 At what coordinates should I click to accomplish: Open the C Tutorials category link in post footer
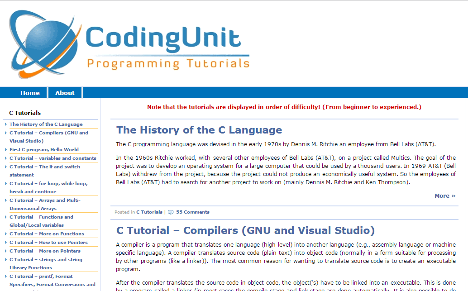149,212
